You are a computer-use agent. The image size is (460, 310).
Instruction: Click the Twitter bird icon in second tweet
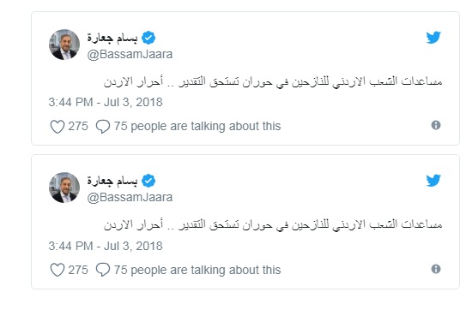tap(433, 181)
